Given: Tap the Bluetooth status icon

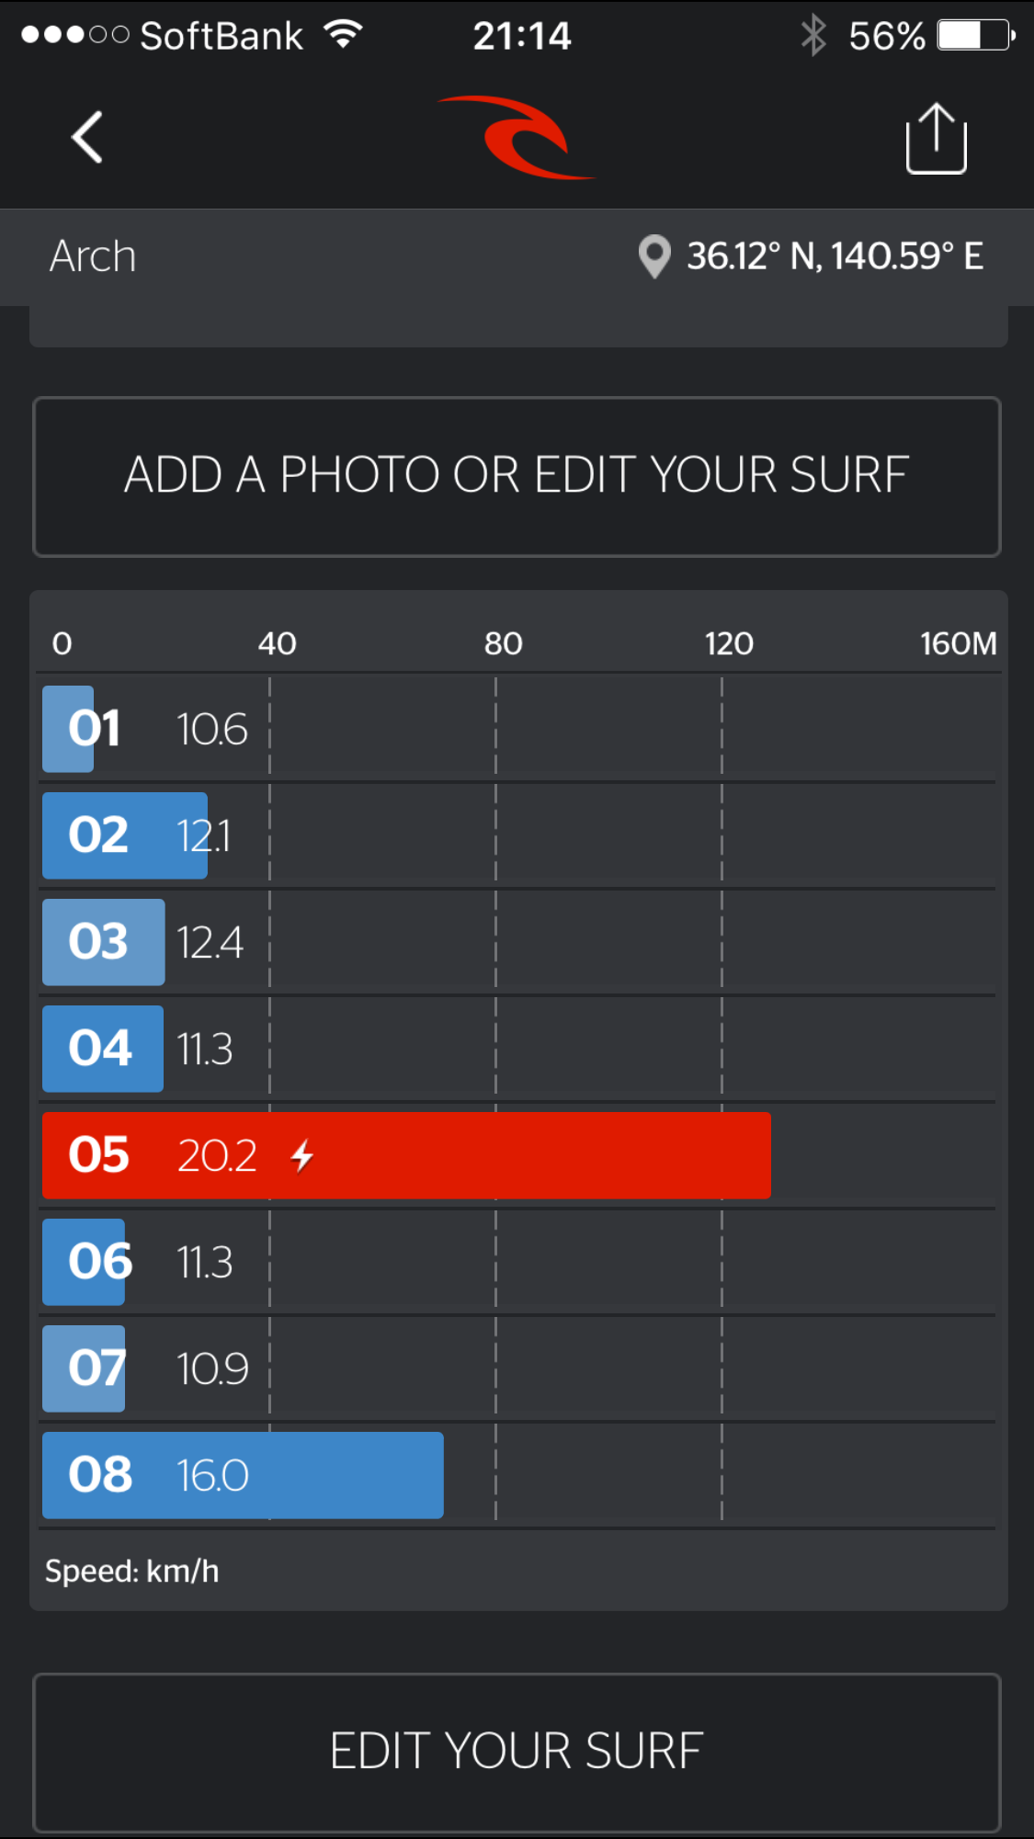Looking at the screenshot, I should (813, 36).
